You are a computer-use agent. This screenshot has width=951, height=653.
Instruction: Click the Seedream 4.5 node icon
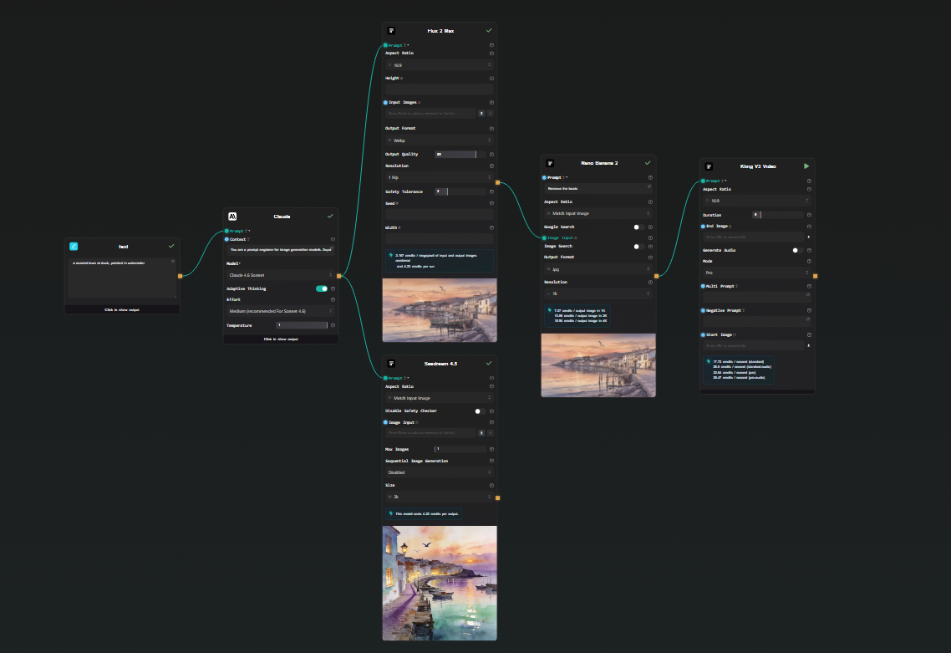(x=391, y=363)
